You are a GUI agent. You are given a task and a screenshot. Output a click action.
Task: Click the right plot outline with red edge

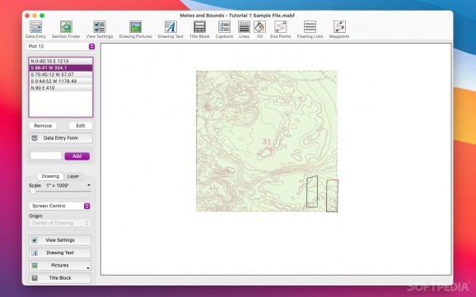(332, 196)
